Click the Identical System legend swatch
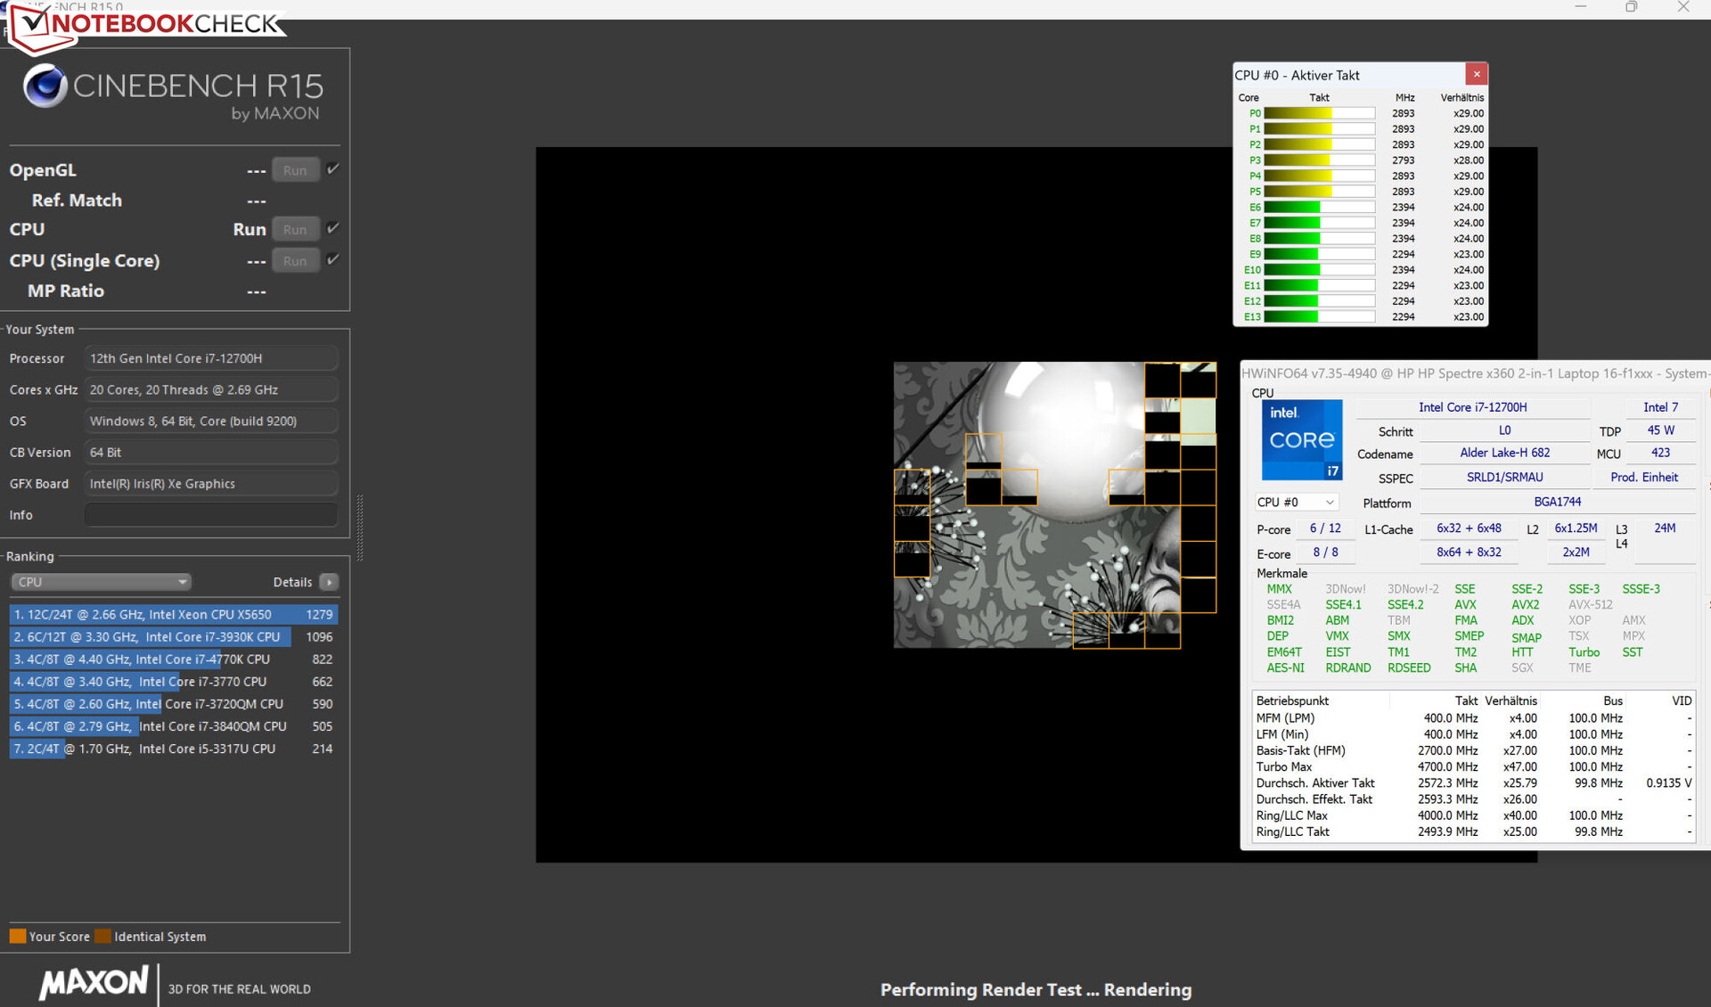The image size is (1711, 1007). pos(103,936)
